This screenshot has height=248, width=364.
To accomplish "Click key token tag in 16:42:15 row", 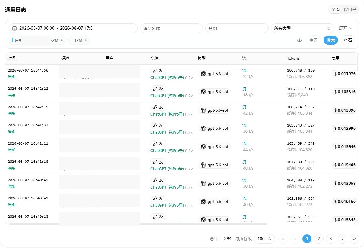I will 158,107.
